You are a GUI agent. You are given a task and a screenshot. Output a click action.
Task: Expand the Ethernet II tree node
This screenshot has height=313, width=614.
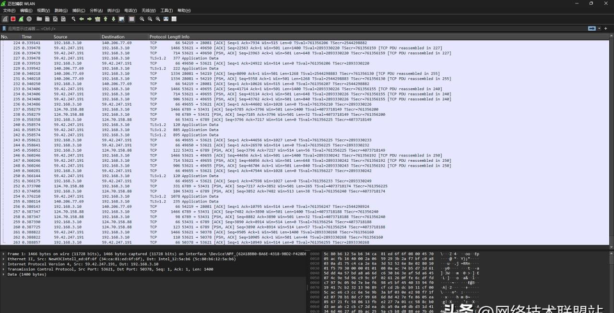pyautogui.click(x=4, y=259)
